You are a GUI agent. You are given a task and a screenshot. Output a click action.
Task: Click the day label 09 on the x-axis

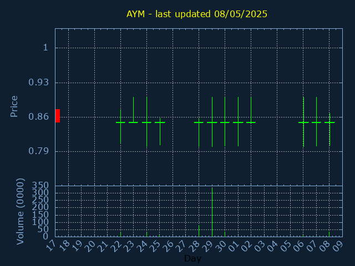pyautogui.click(x=339, y=246)
